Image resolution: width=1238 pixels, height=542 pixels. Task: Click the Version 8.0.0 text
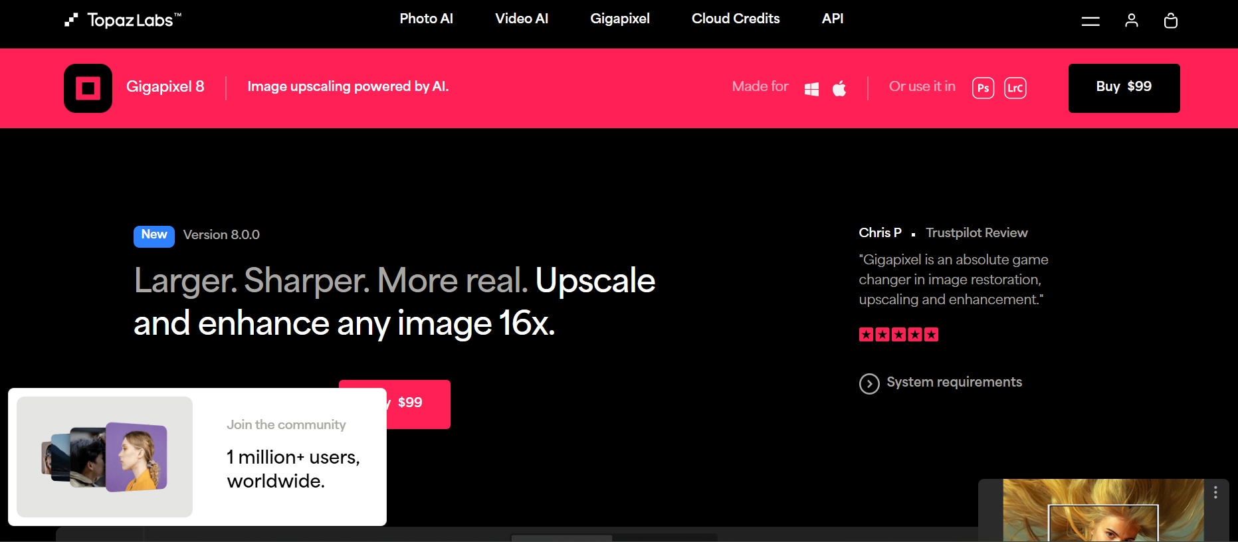pyautogui.click(x=221, y=234)
